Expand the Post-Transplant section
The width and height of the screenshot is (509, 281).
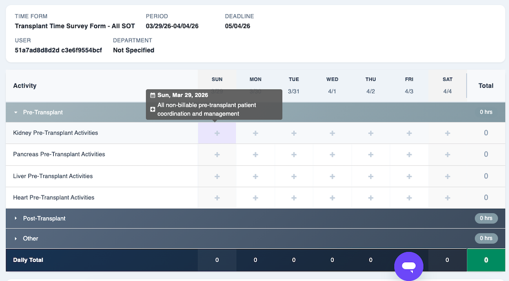16,218
